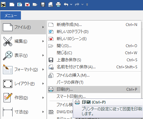This screenshot has height=119, width=143.
Task: Click the 3D scene icon beside 新しい3Dシーン(E)
Action: tap(51, 39)
